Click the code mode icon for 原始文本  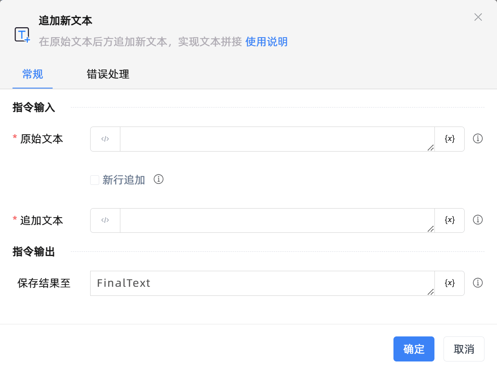tap(105, 139)
